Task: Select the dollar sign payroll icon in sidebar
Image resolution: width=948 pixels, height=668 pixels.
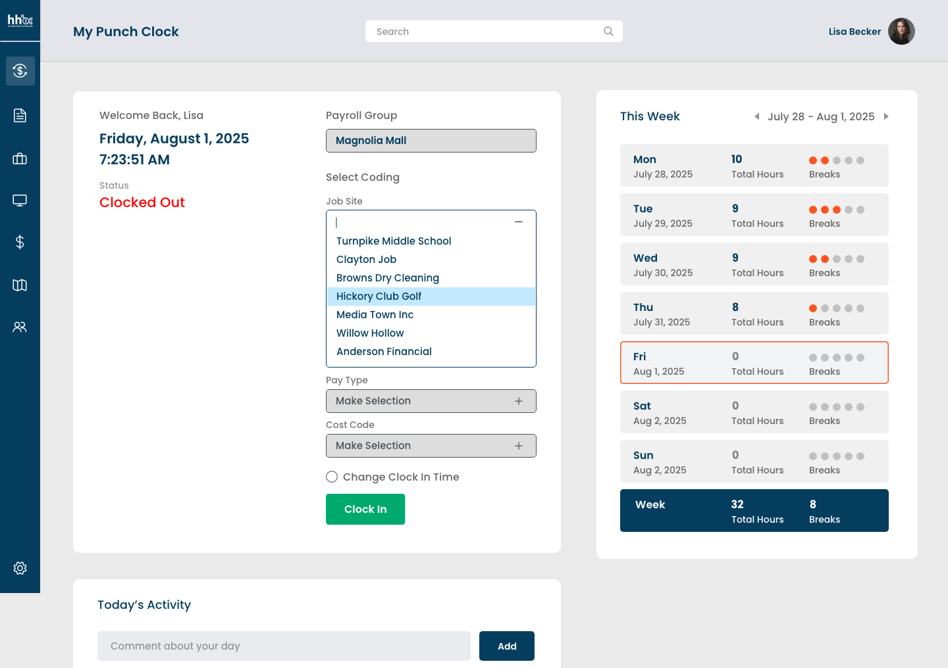Action: click(x=20, y=242)
